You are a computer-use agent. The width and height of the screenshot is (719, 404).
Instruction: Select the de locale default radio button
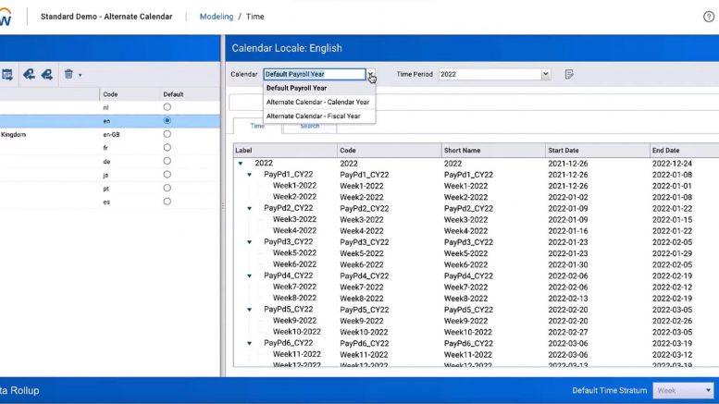pos(167,161)
